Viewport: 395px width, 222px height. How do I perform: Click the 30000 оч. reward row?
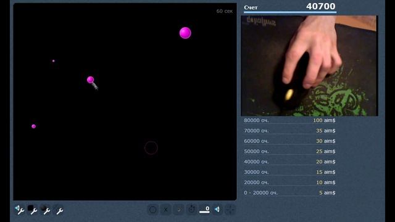pos(289,172)
